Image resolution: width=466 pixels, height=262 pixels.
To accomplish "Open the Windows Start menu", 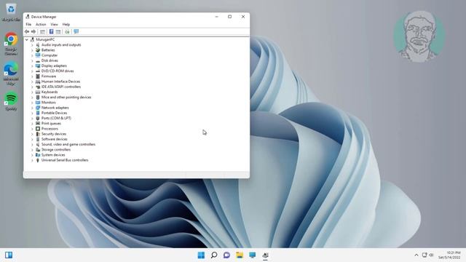I will click(x=201, y=255).
